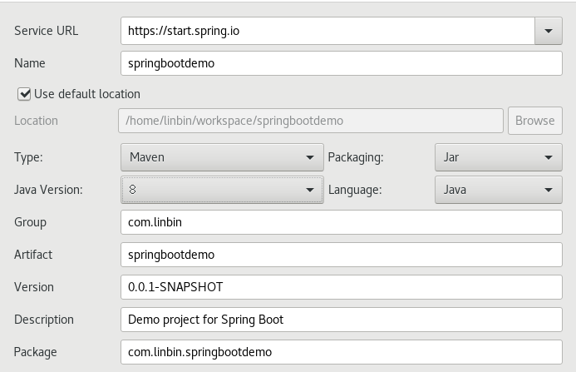Screen dimensions: 576x372
Task: Click the Java Version arrow icon
Action: point(311,190)
